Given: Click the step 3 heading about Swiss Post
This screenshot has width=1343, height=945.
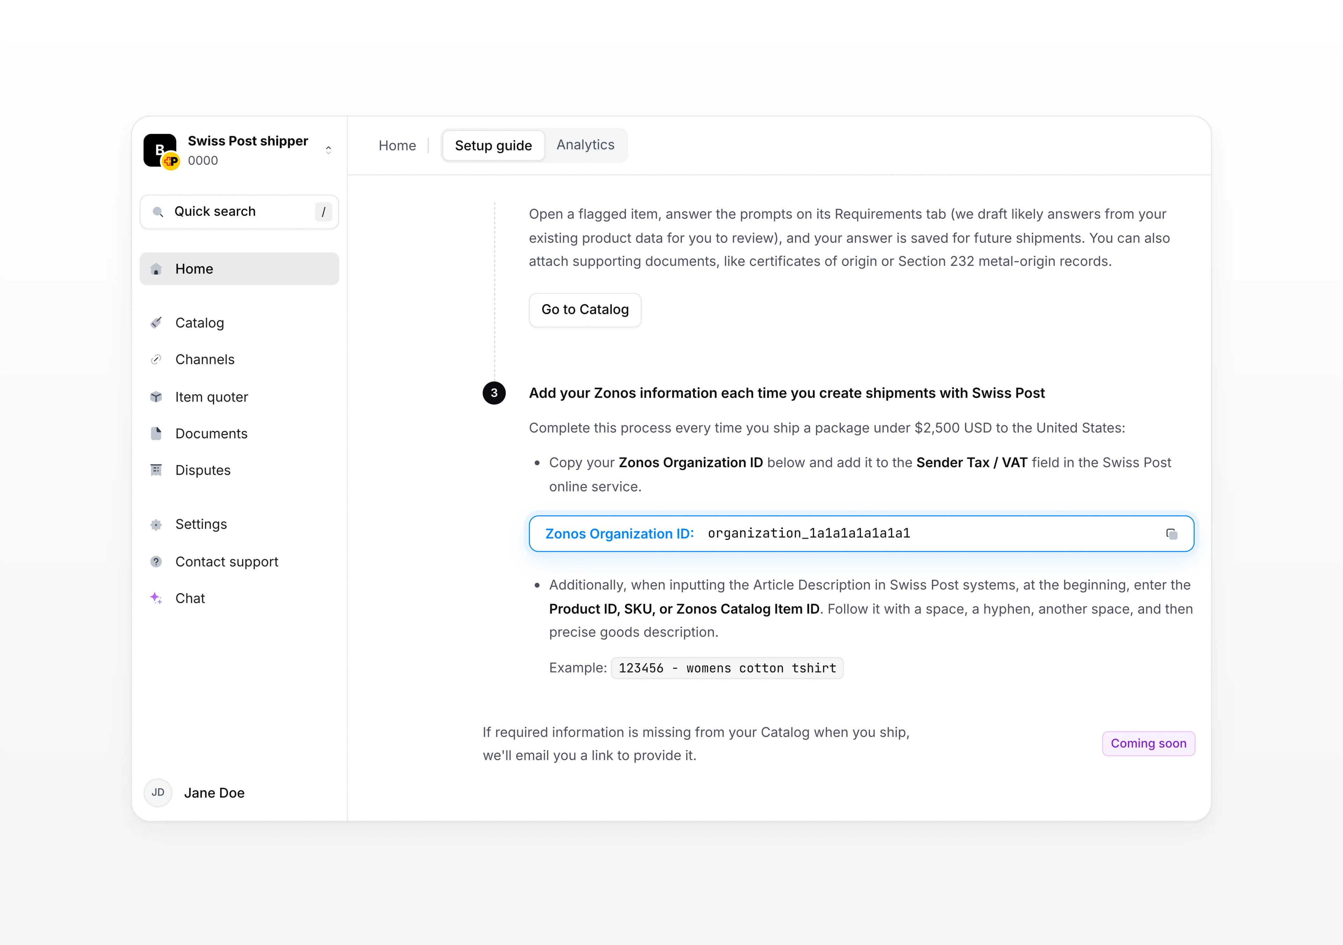Looking at the screenshot, I should 787,393.
